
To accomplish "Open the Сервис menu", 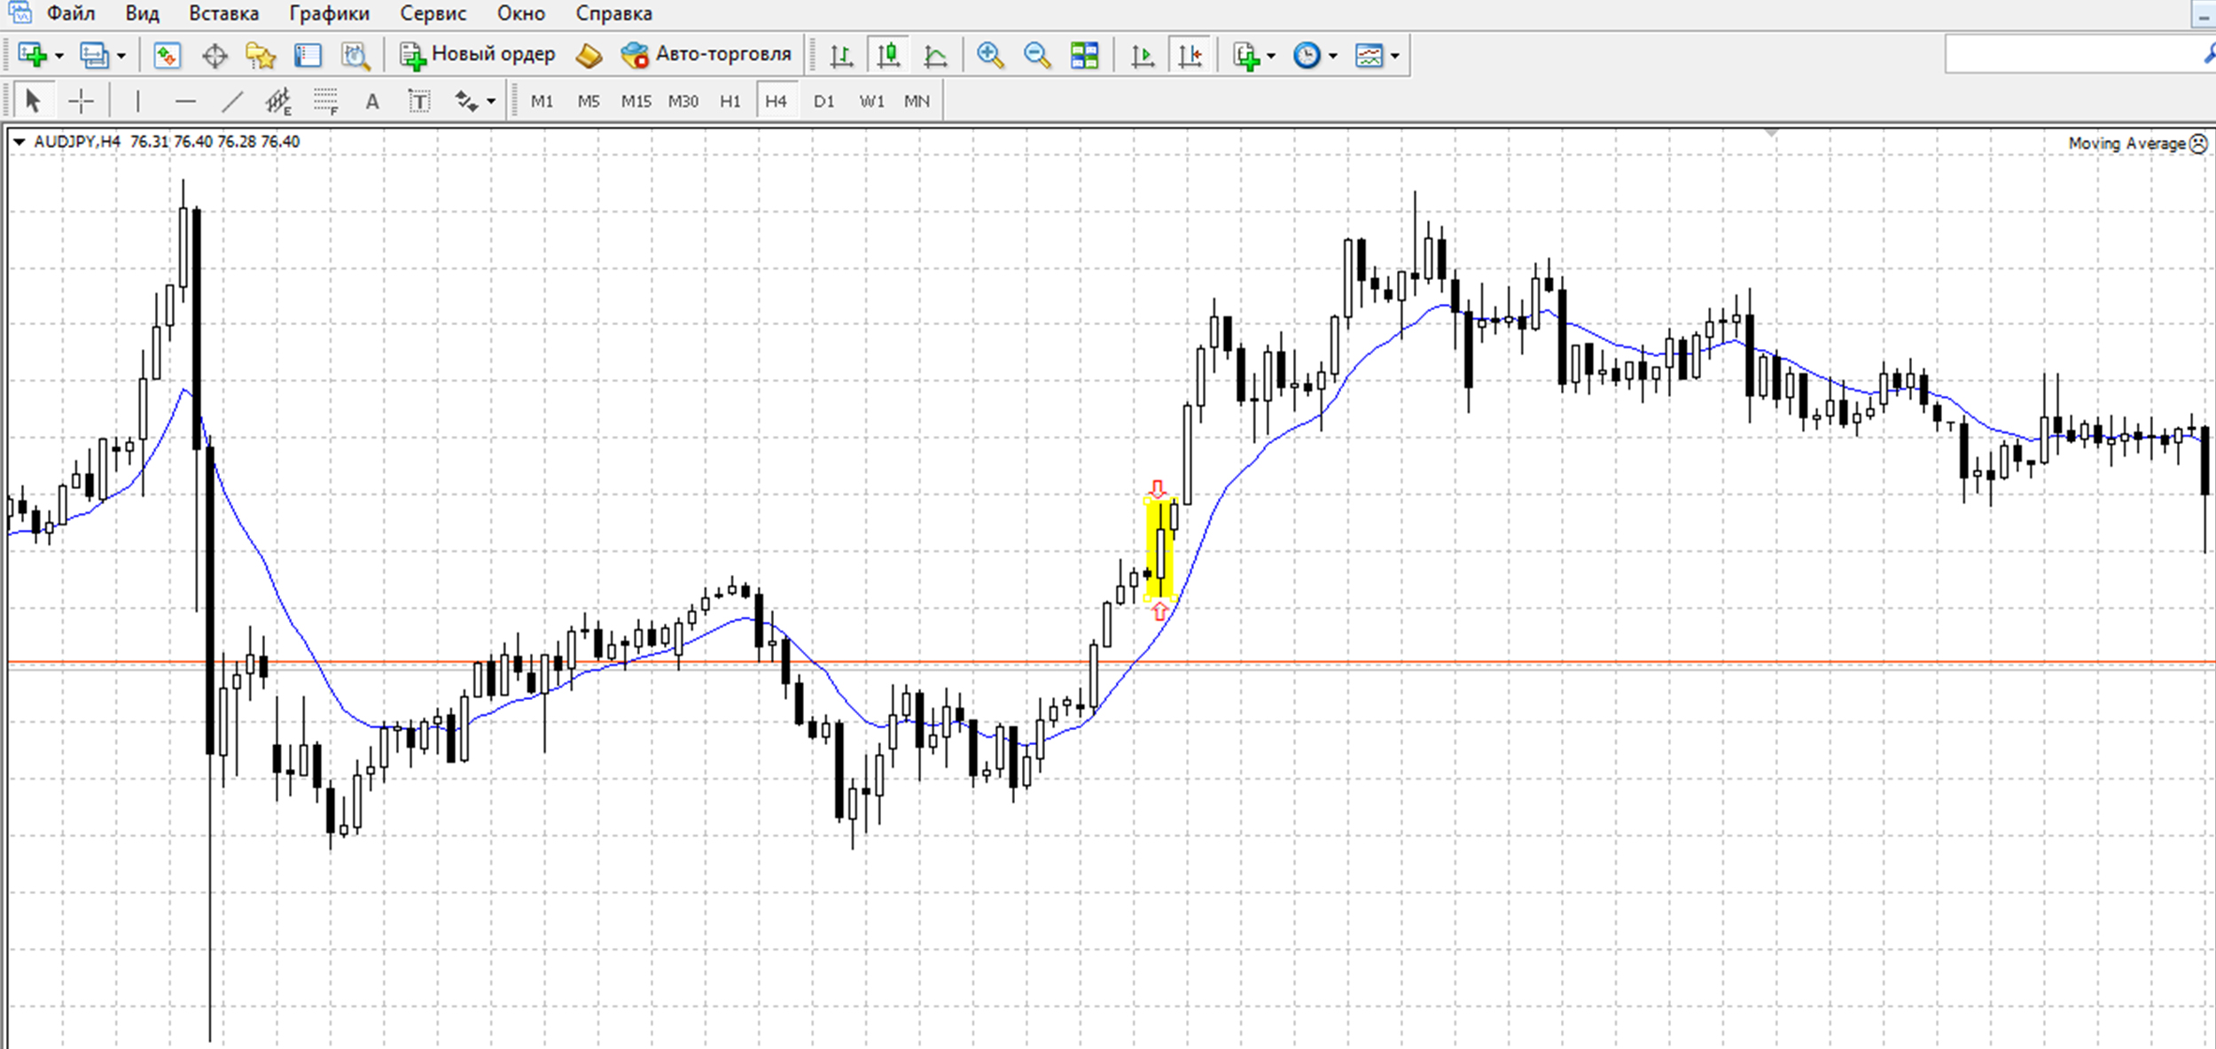I will click(x=433, y=13).
